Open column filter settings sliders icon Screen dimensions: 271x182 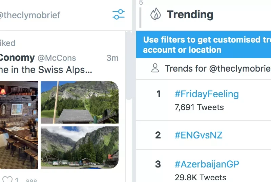(x=119, y=15)
